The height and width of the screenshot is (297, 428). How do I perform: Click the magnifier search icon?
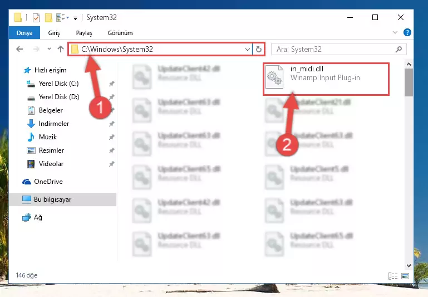tap(399, 49)
